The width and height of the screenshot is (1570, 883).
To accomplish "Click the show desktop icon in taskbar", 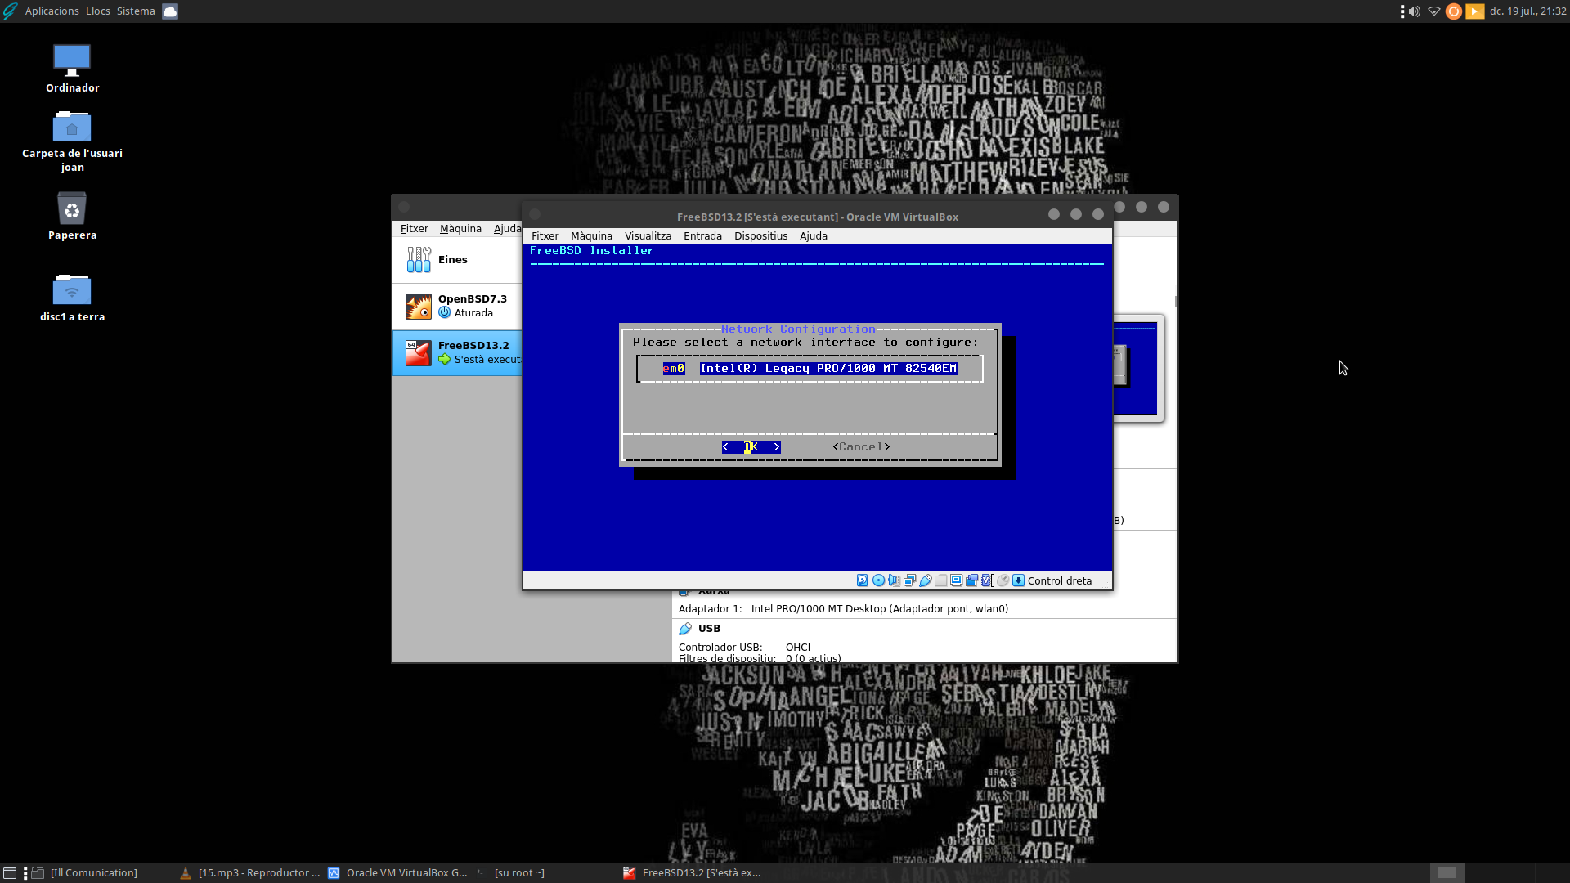I will [10, 873].
